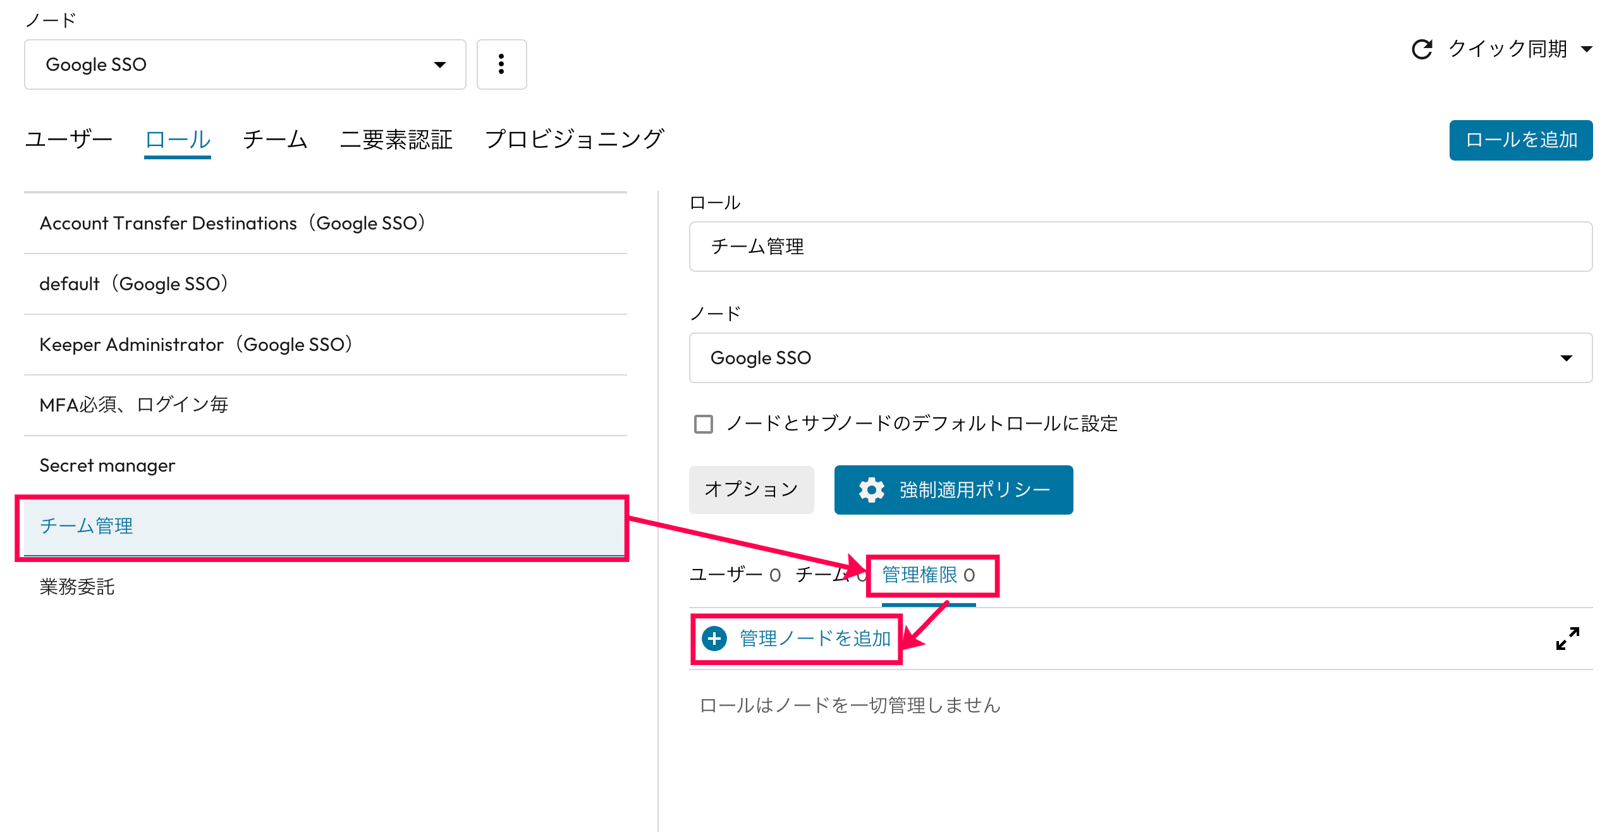Select the ロール tab
Image resolution: width=1607 pixels, height=832 pixels.
click(x=178, y=139)
